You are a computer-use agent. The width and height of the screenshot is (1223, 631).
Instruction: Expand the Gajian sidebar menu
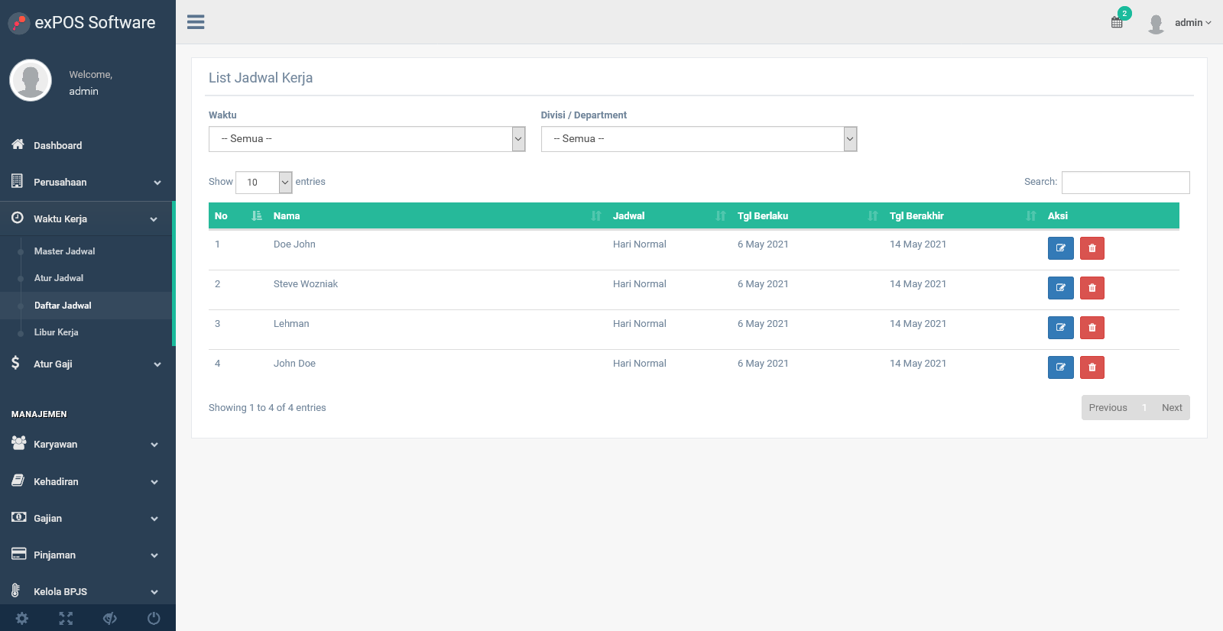tap(86, 518)
